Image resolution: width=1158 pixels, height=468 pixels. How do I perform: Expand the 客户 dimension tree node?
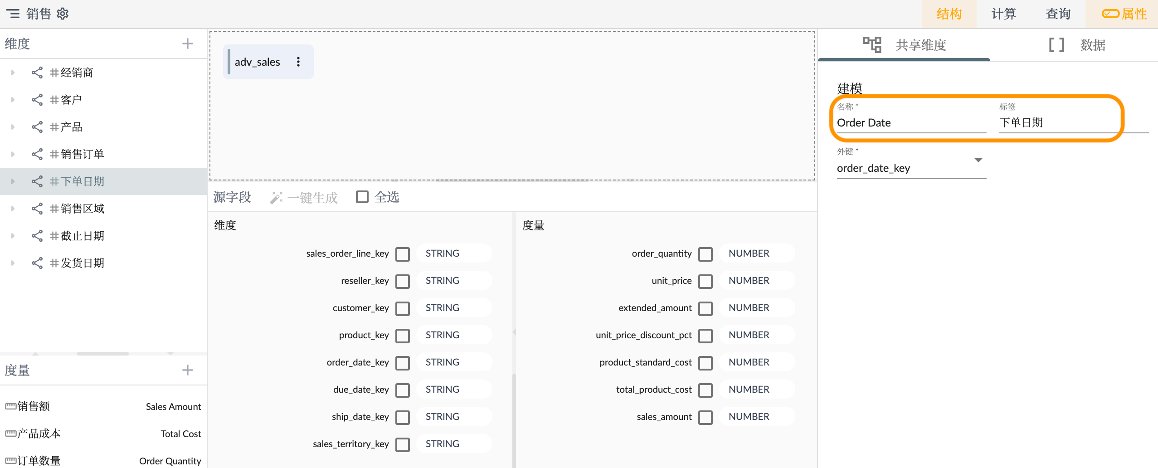13,100
